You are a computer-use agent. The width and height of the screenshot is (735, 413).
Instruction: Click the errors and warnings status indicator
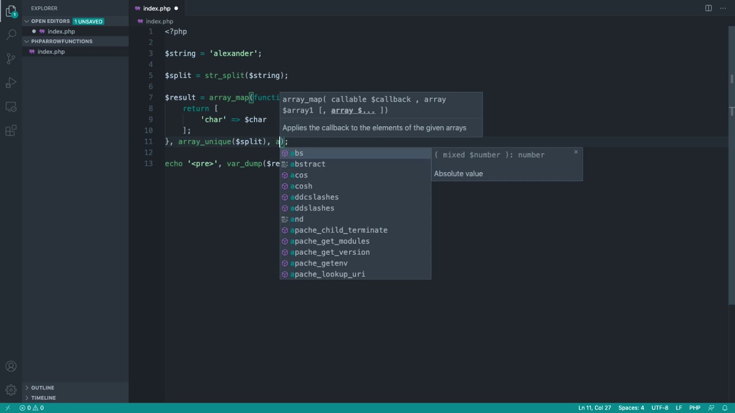(32, 408)
